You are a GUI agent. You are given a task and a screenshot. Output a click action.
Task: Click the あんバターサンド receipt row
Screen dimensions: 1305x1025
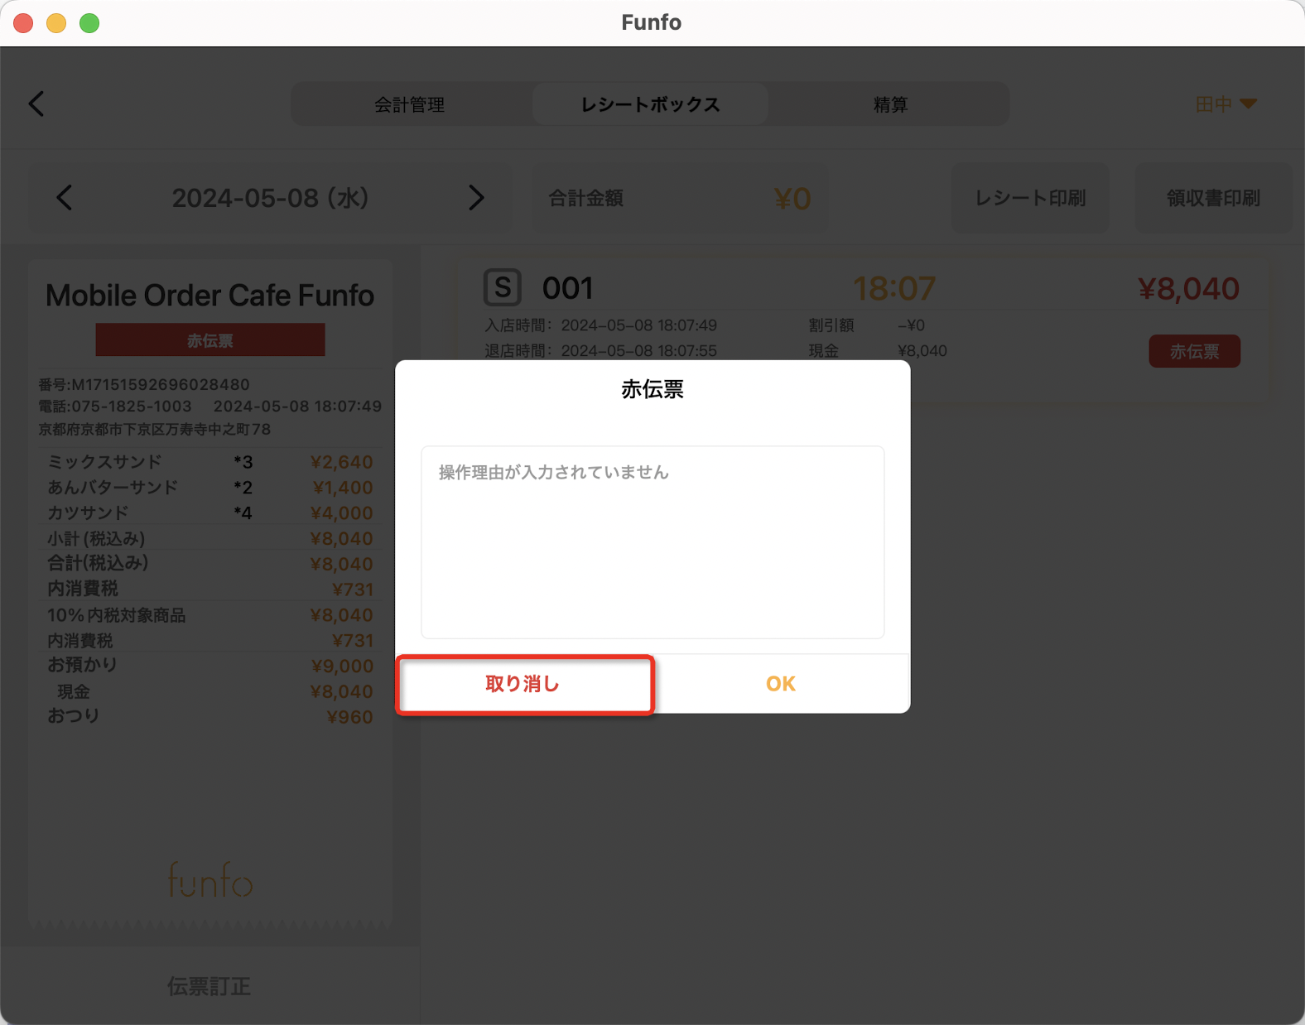tap(210, 488)
